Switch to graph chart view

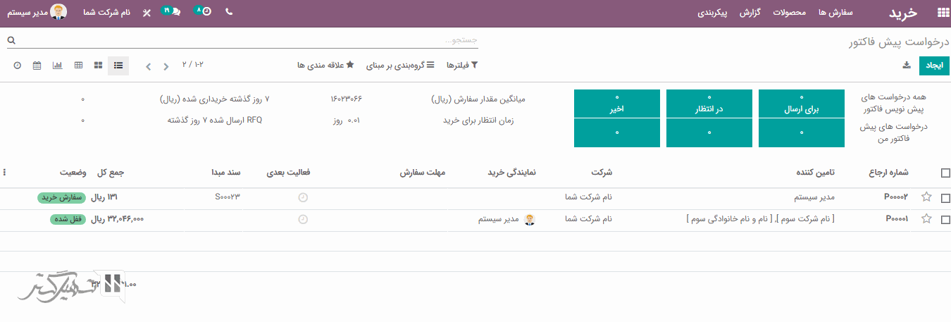tap(58, 66)
